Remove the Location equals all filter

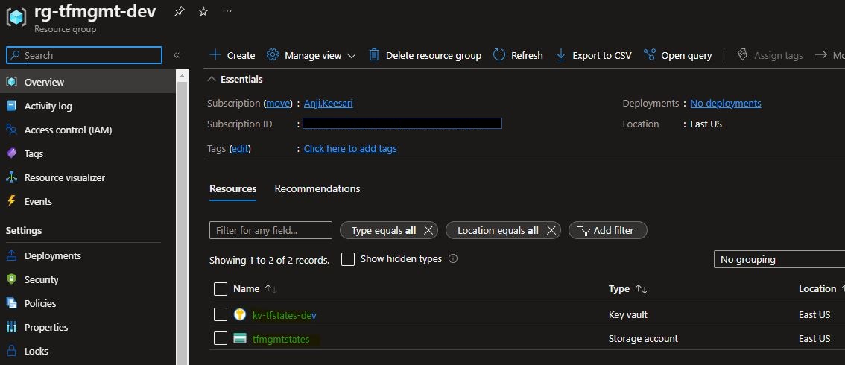tap(551, 230)
